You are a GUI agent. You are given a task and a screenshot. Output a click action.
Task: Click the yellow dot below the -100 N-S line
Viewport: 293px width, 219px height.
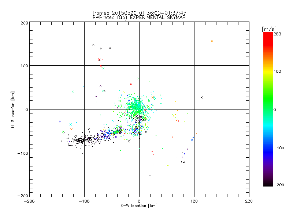pyautogui.click(x=168, y=165)
